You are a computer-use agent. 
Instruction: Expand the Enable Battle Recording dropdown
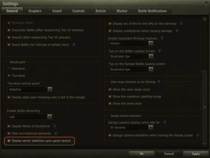(30, 117)
